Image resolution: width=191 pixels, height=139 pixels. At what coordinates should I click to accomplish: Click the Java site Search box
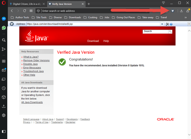(x=156, y=31)
